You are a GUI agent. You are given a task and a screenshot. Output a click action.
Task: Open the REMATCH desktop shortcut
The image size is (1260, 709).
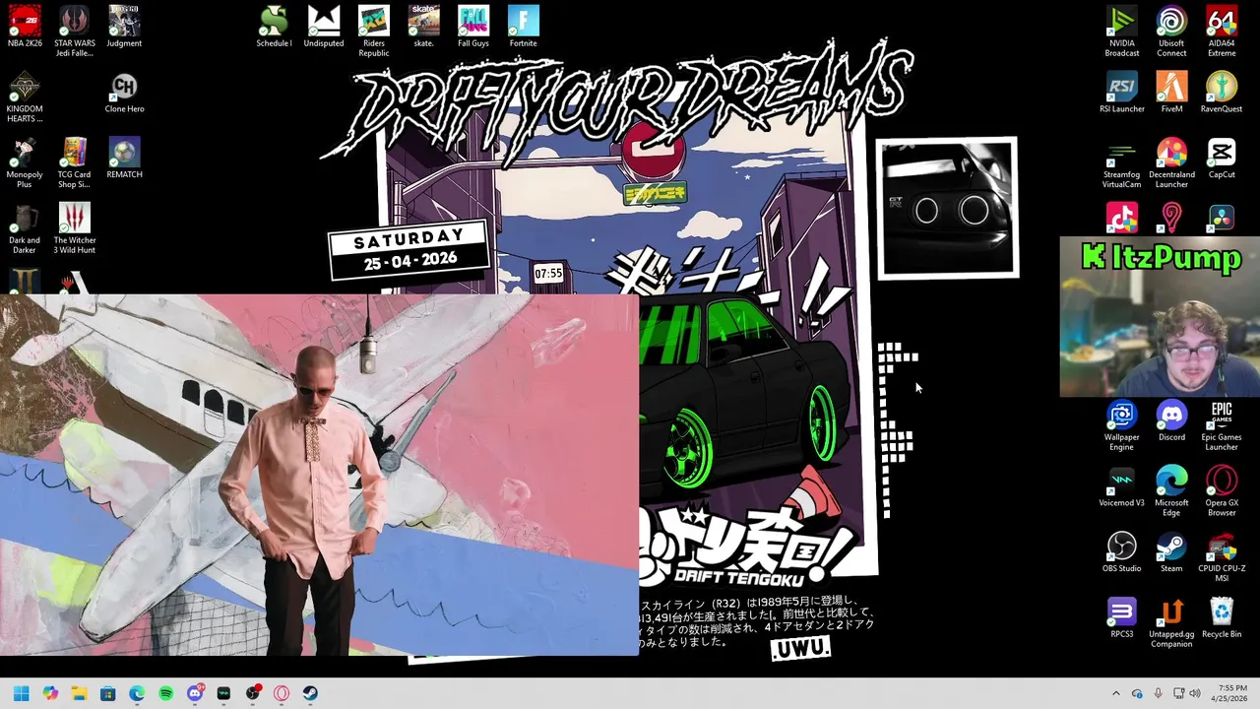tap(124, 159)
